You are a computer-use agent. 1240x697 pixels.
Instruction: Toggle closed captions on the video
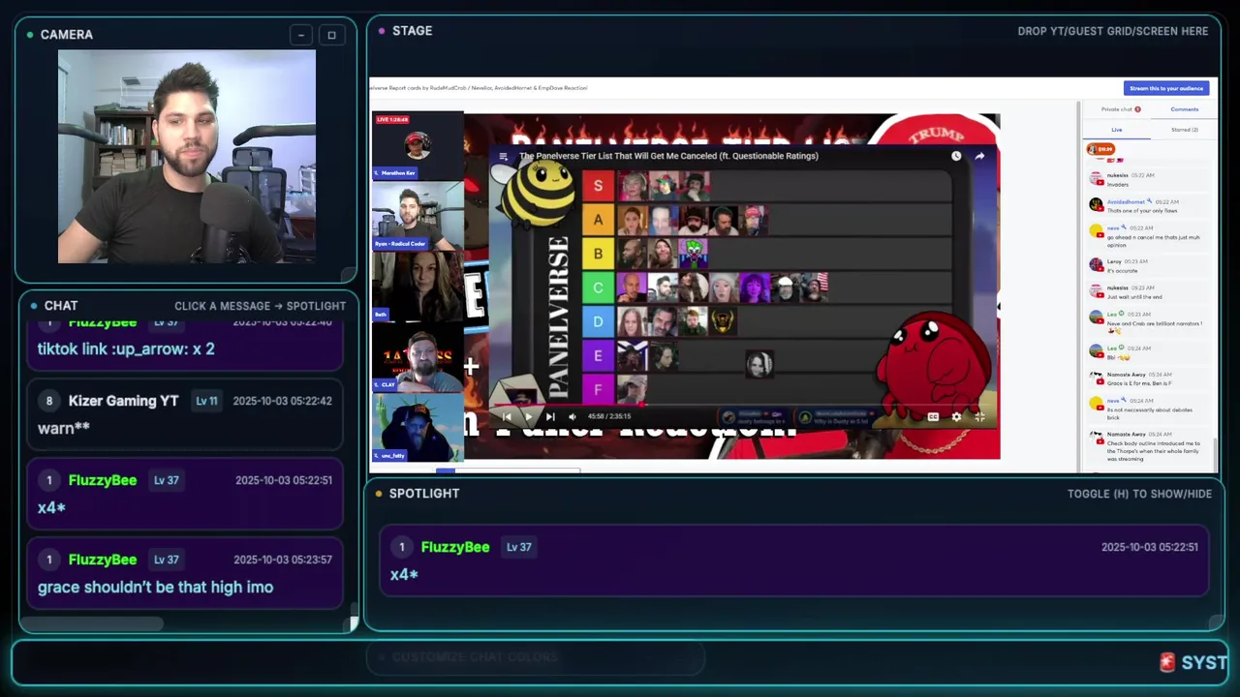point(933,416)
